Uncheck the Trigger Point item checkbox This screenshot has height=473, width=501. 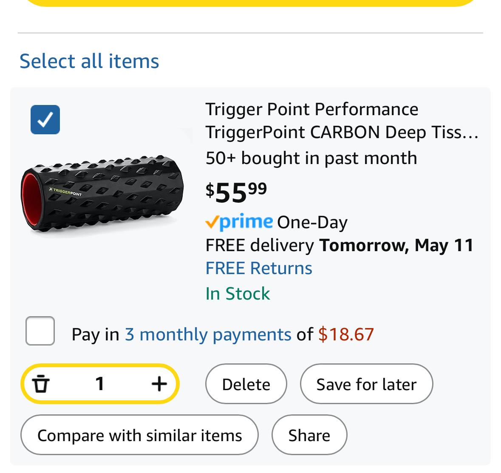45,119
